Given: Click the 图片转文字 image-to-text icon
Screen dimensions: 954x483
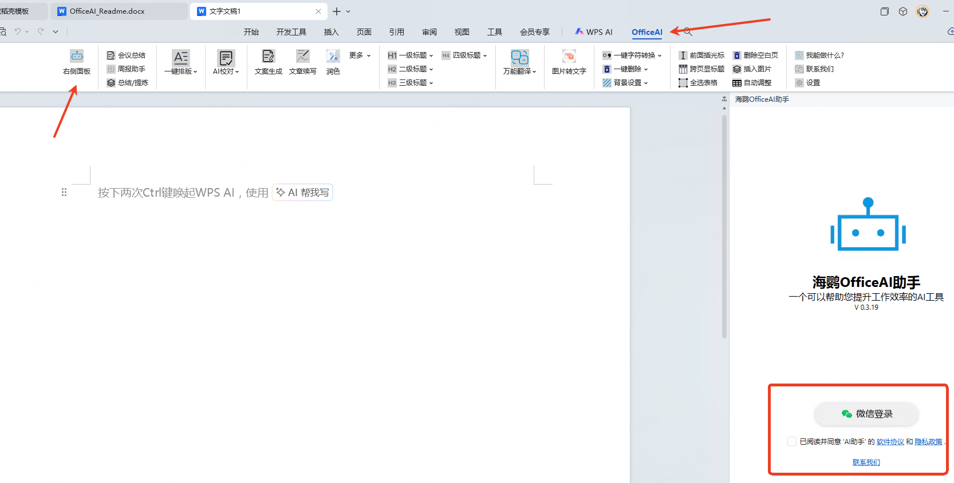Looking at the screenshot, I should pyautogui.click(x=569, y=62).
